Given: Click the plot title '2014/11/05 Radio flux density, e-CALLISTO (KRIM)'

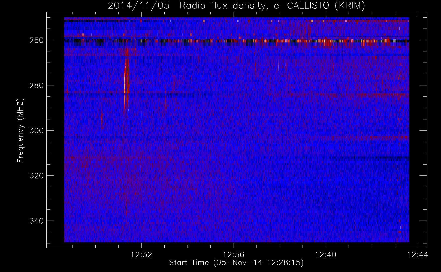Looking at the screenshot, I should coord(236,5).
